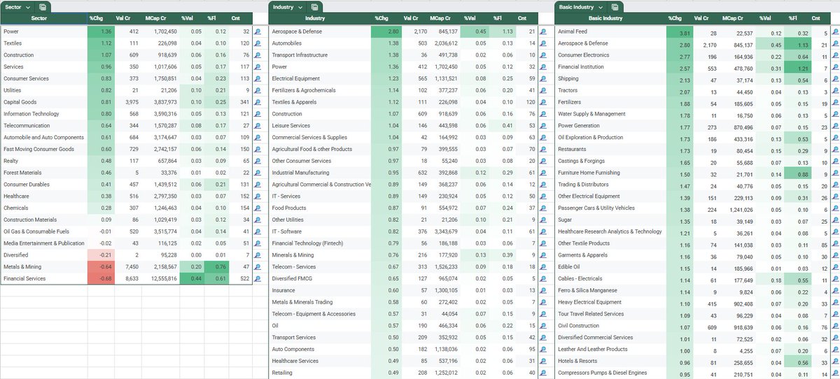This screenshot has height=379, width=840.
Task: Click the magnifier icon for the Consumer Electronics row
Action: coord(835,55)
